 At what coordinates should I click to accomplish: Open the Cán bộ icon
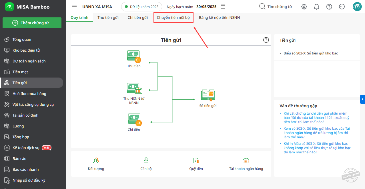(x=146, y=160)
